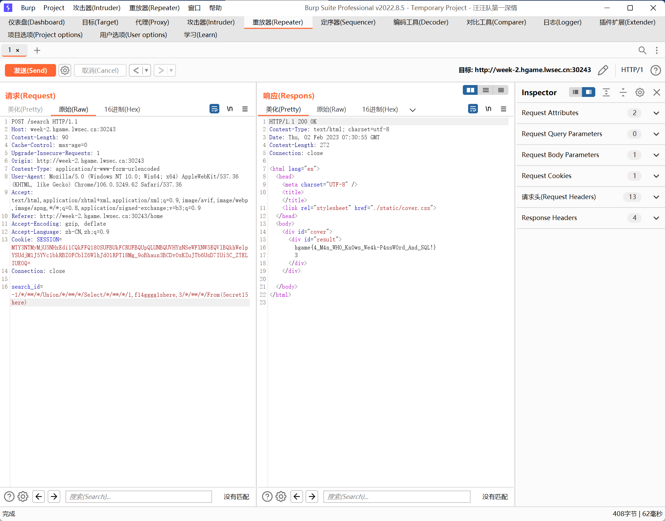The height and width of the screenshot is (521, 665).
Task: Switch Response view to Raw tab
Action: [331, 109]
